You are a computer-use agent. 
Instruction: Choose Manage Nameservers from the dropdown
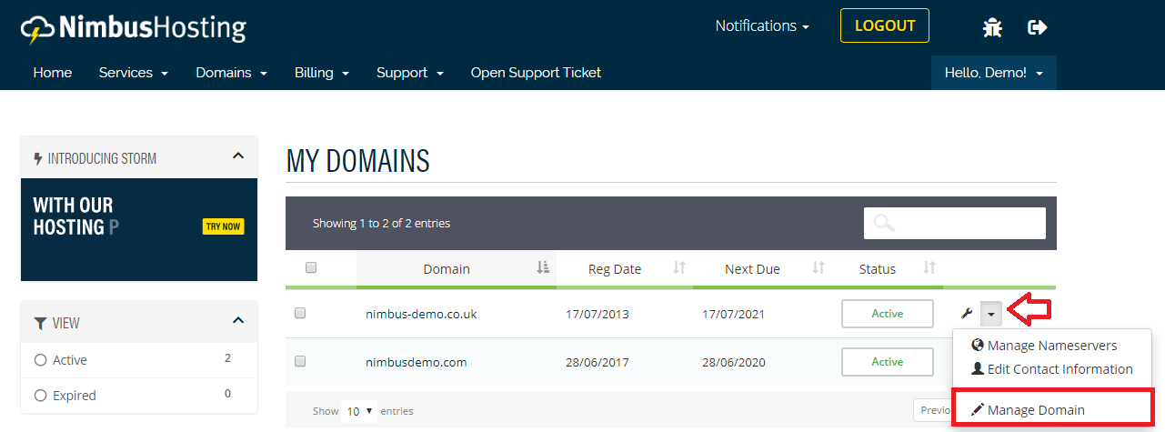click(1052, 346)
